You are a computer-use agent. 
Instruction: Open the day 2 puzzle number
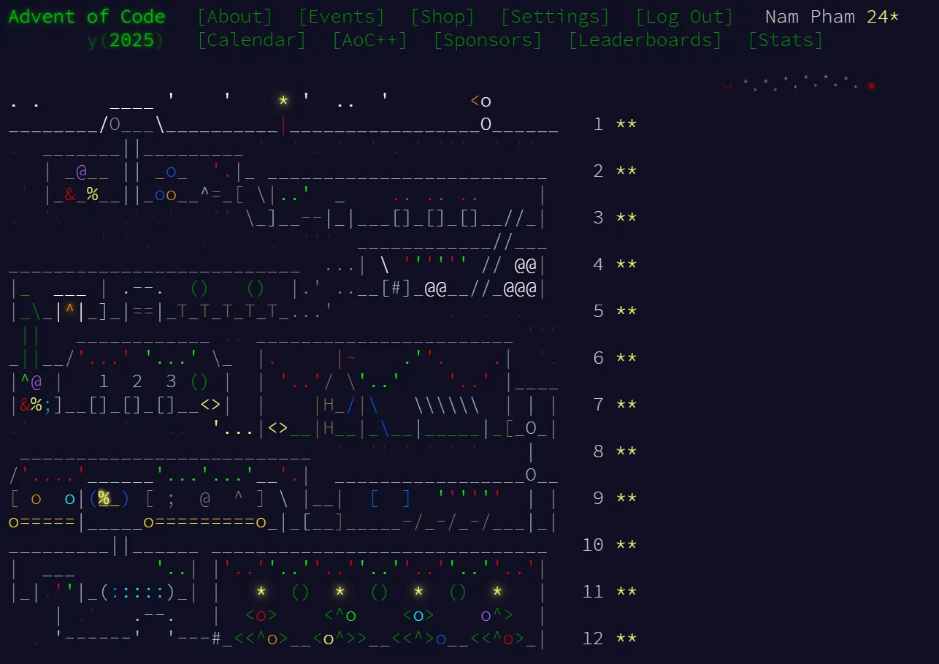tap(599, 171)
